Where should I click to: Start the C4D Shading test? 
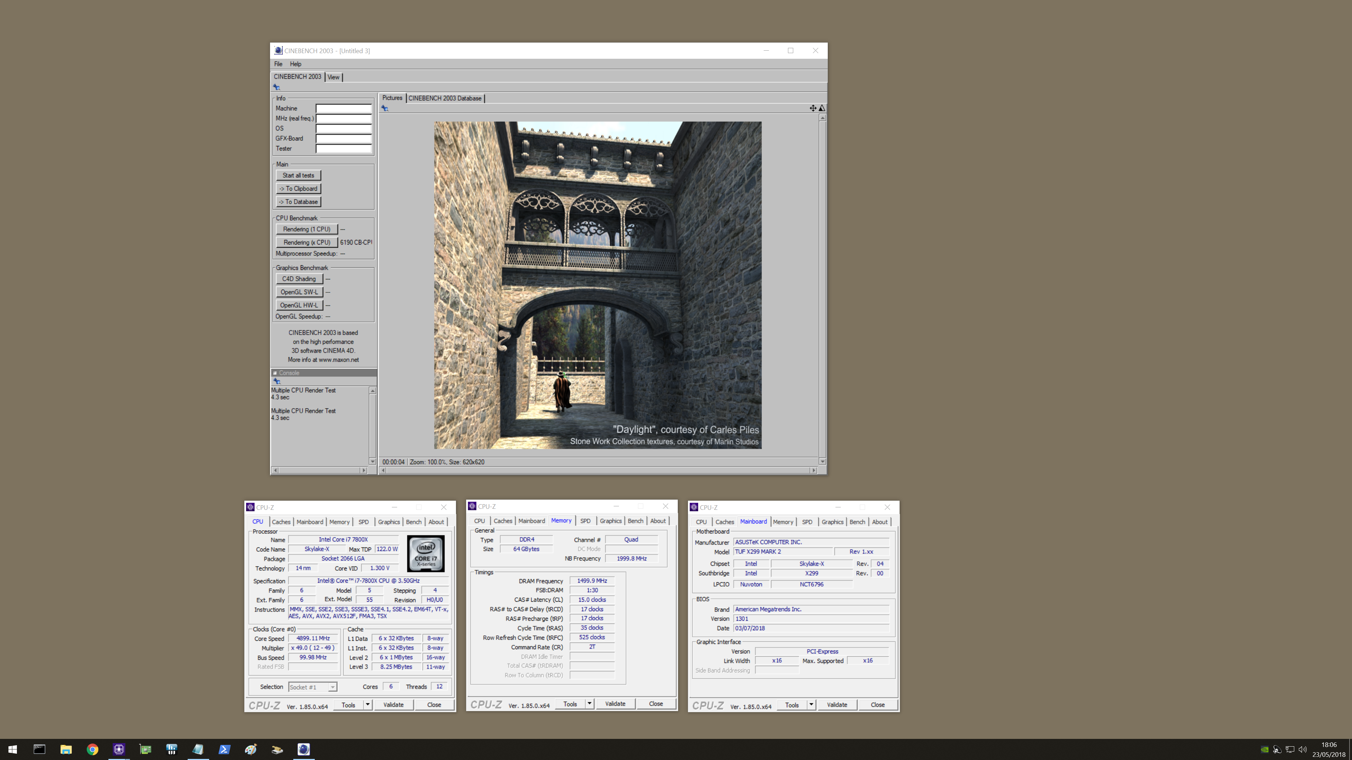tap(299, 279)
